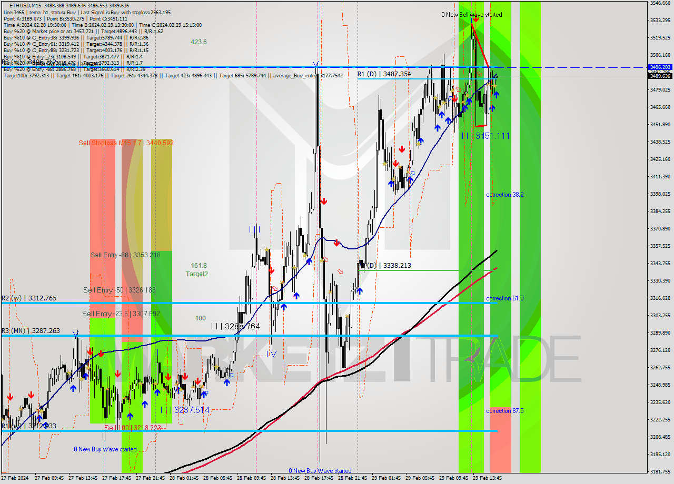Select the 'Target100: 3792.313' targets summary line
This screenshot has width=674, height=484.
coord(173,76)
